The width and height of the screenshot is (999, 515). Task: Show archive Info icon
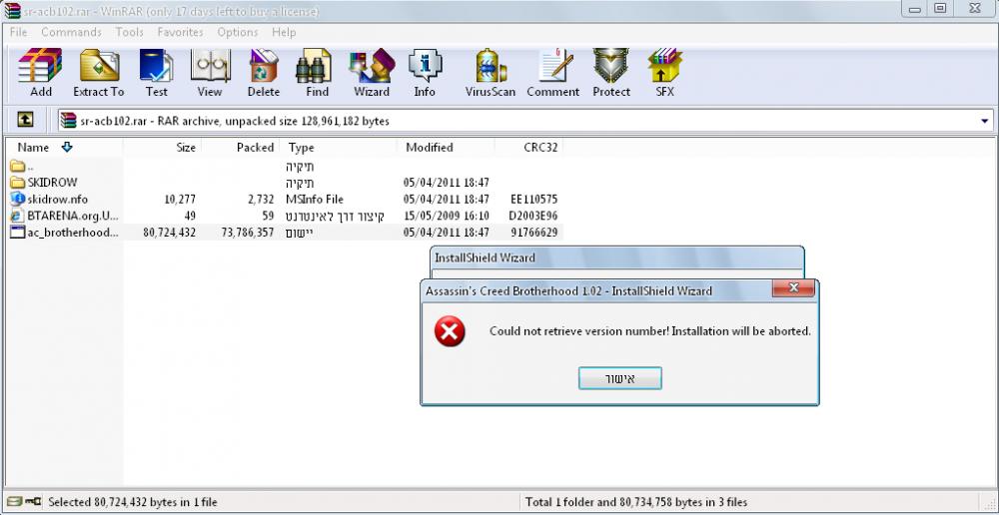(425, 73)
